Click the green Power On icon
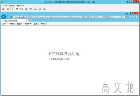Screen dimensions: 140x96 coord(13,9)
